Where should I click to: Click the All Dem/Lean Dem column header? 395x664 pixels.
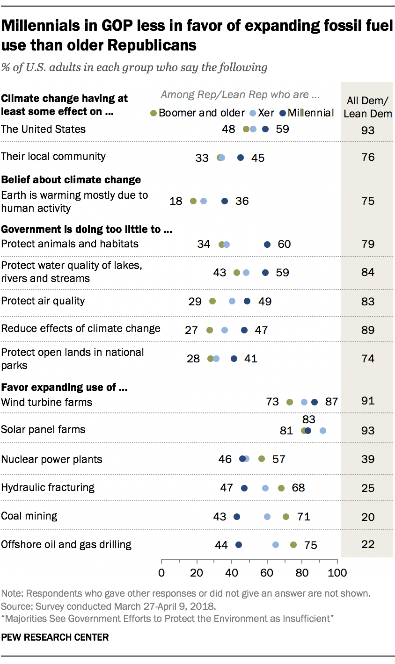click(368, 107)
